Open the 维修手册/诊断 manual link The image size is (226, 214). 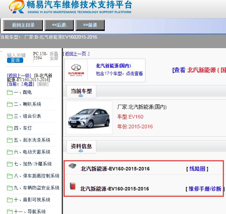[205, 189]
